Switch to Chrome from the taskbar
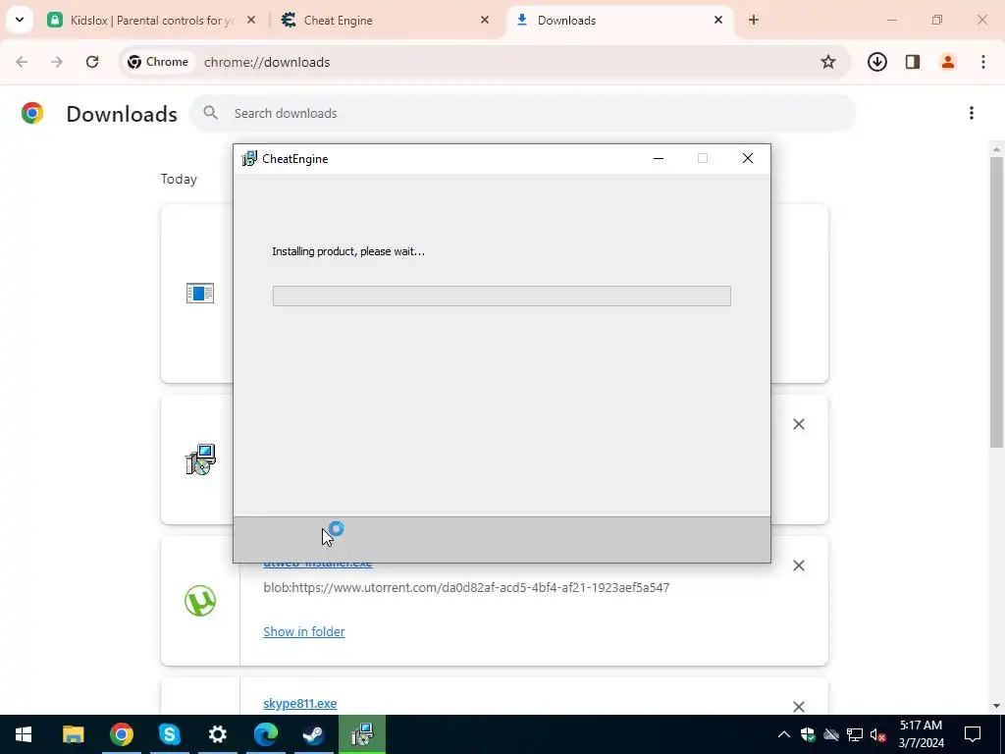Image resolution: width=1005 pixels, height=754 pixels. point(121,734)
